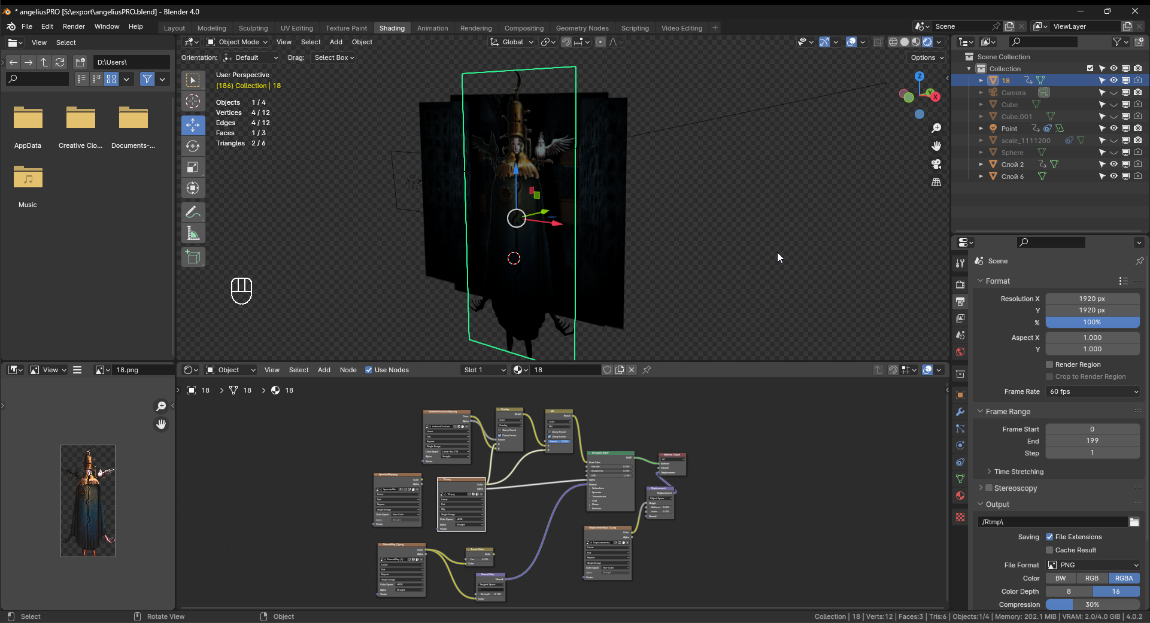The width and height of the screenshot is (1150, 623).
Task: Open the Modifiers wrench properties tab
Action: [x=960, y=412]
